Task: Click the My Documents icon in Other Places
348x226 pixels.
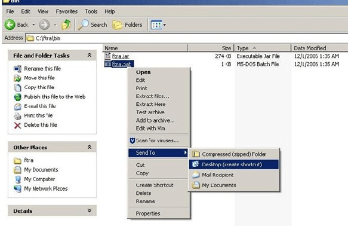Action: (17, 170)
